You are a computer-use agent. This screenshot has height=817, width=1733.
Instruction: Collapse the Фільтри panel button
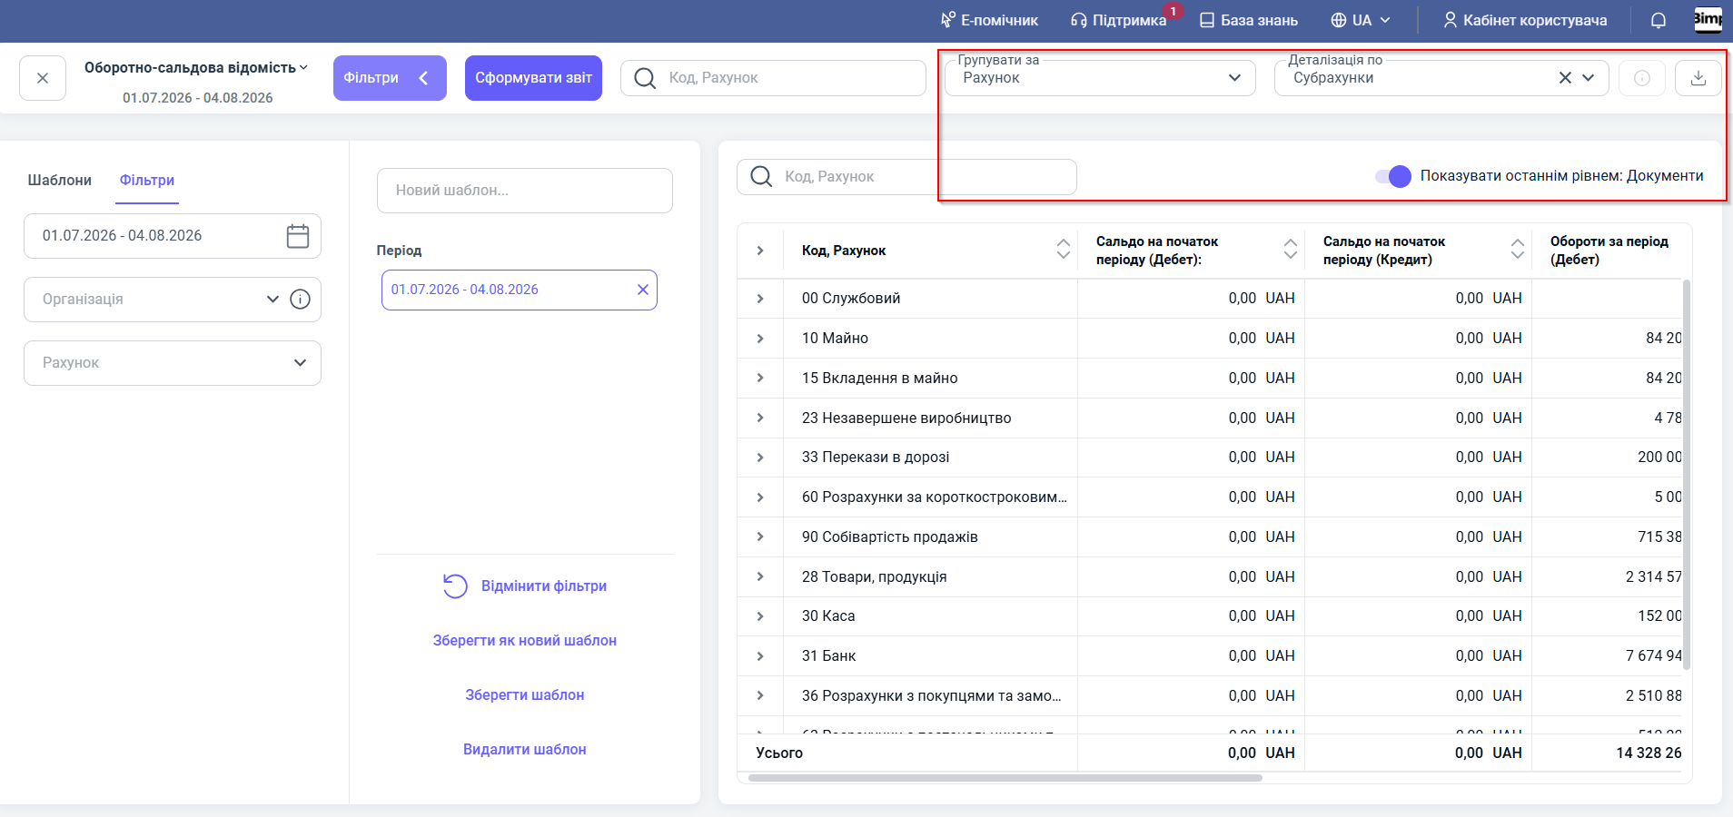click(x=390, y=78)
